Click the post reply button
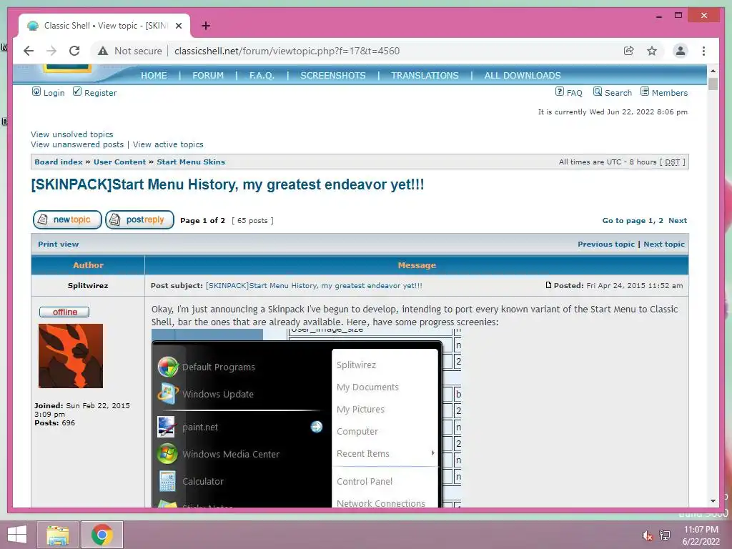This screenshot has height=549, width=732. tap(139, 219)
